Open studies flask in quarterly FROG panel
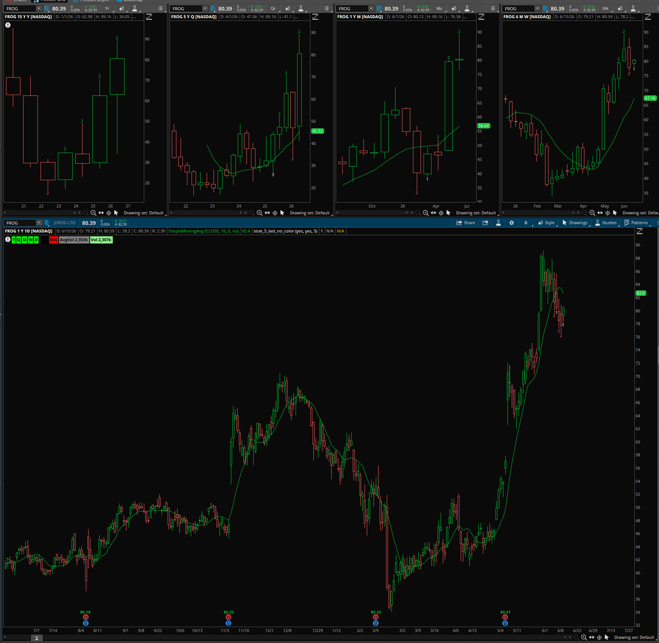 click(x=300, y=9)
